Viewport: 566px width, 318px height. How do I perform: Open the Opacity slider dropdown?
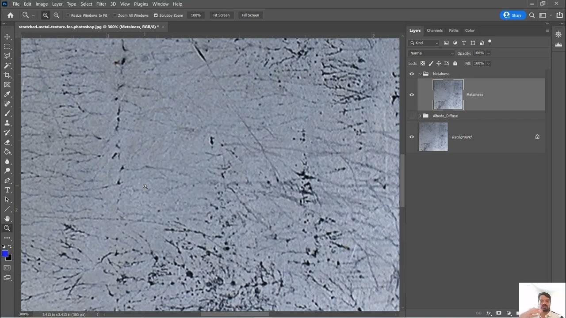tap(488, 53)
